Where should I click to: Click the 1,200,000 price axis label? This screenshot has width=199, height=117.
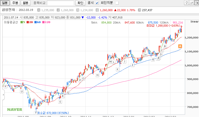192,37
